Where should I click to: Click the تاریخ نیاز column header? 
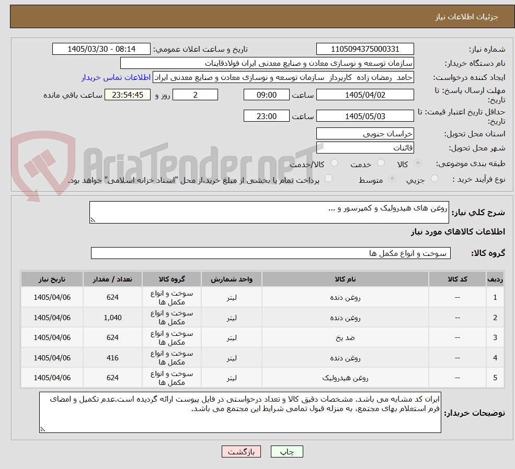pyautogui.click(x=52, y=279)
